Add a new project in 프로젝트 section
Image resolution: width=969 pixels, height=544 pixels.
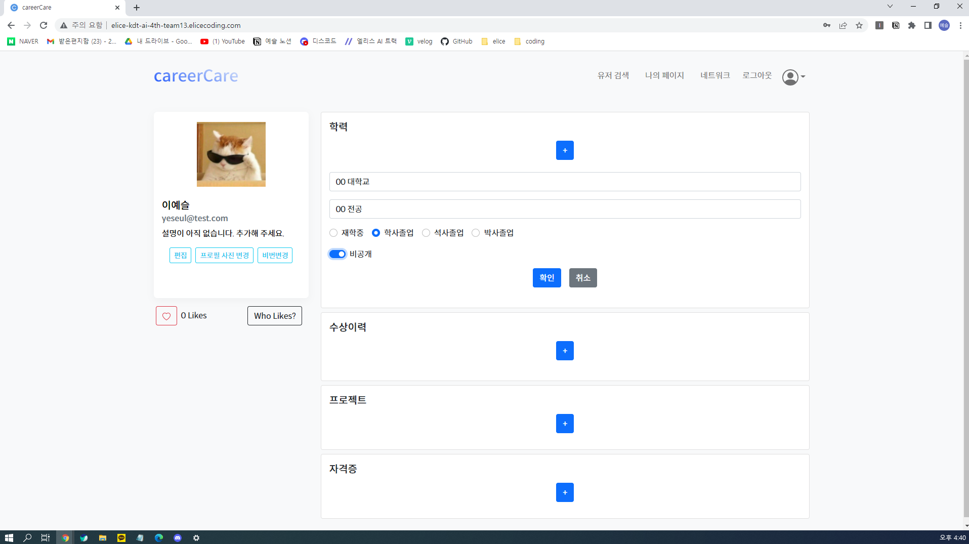(x=565, y=424)
